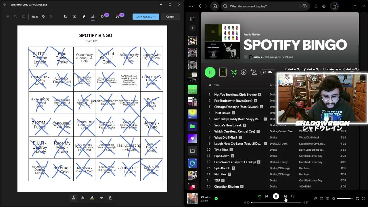This screenshot has height=207, width=368.
Task: Seek on the song progress bar
Action: point(276,202)
